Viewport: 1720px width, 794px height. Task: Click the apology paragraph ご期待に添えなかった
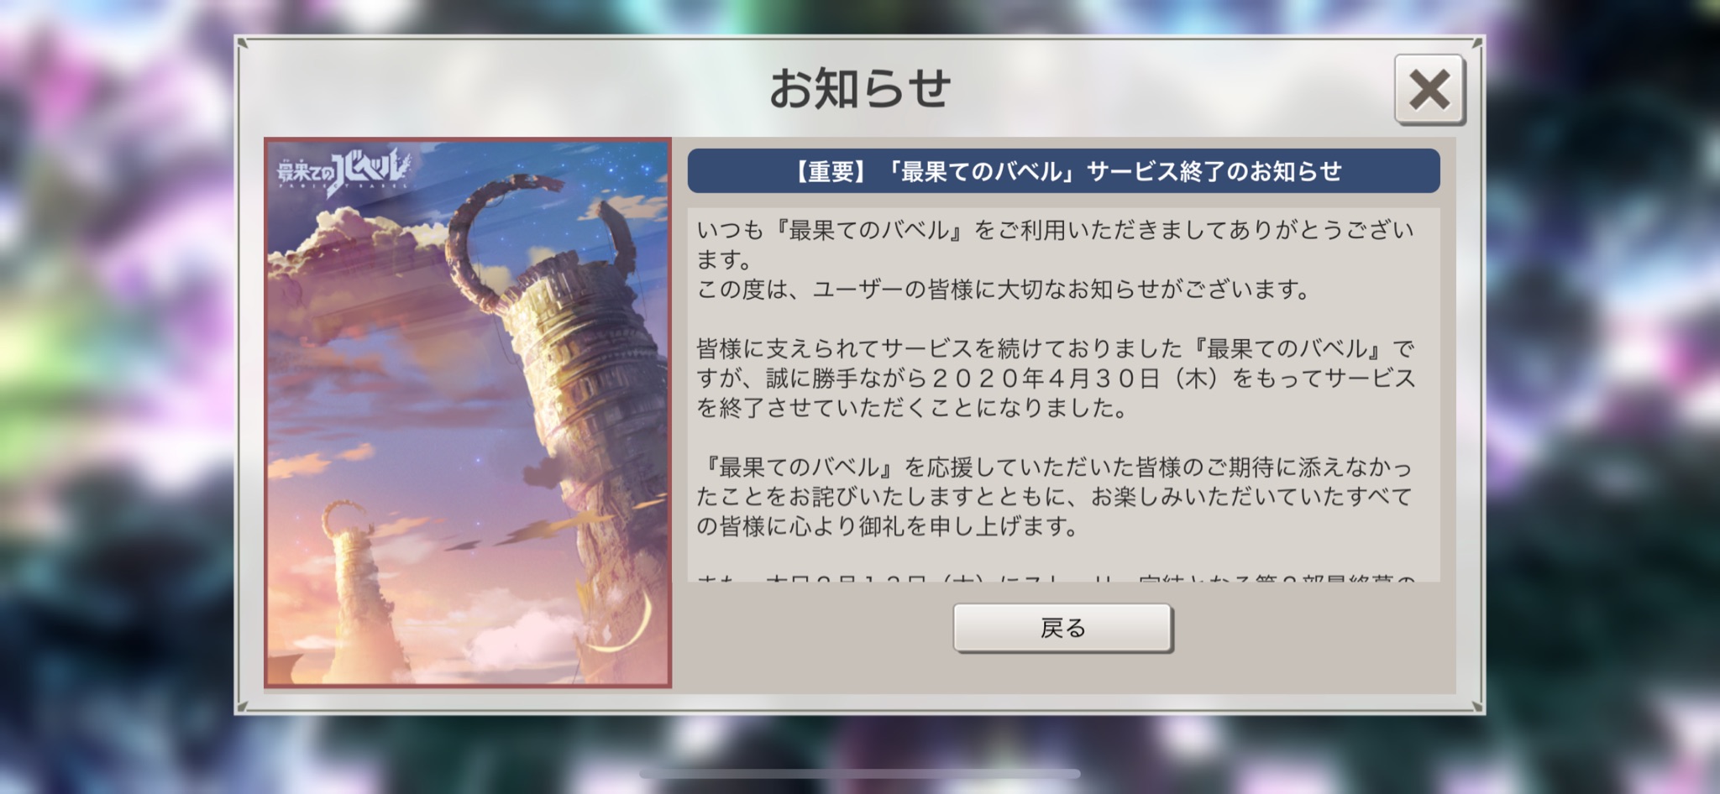(1054, 496)
